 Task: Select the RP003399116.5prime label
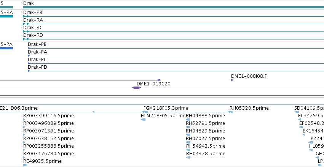point(48,116)
